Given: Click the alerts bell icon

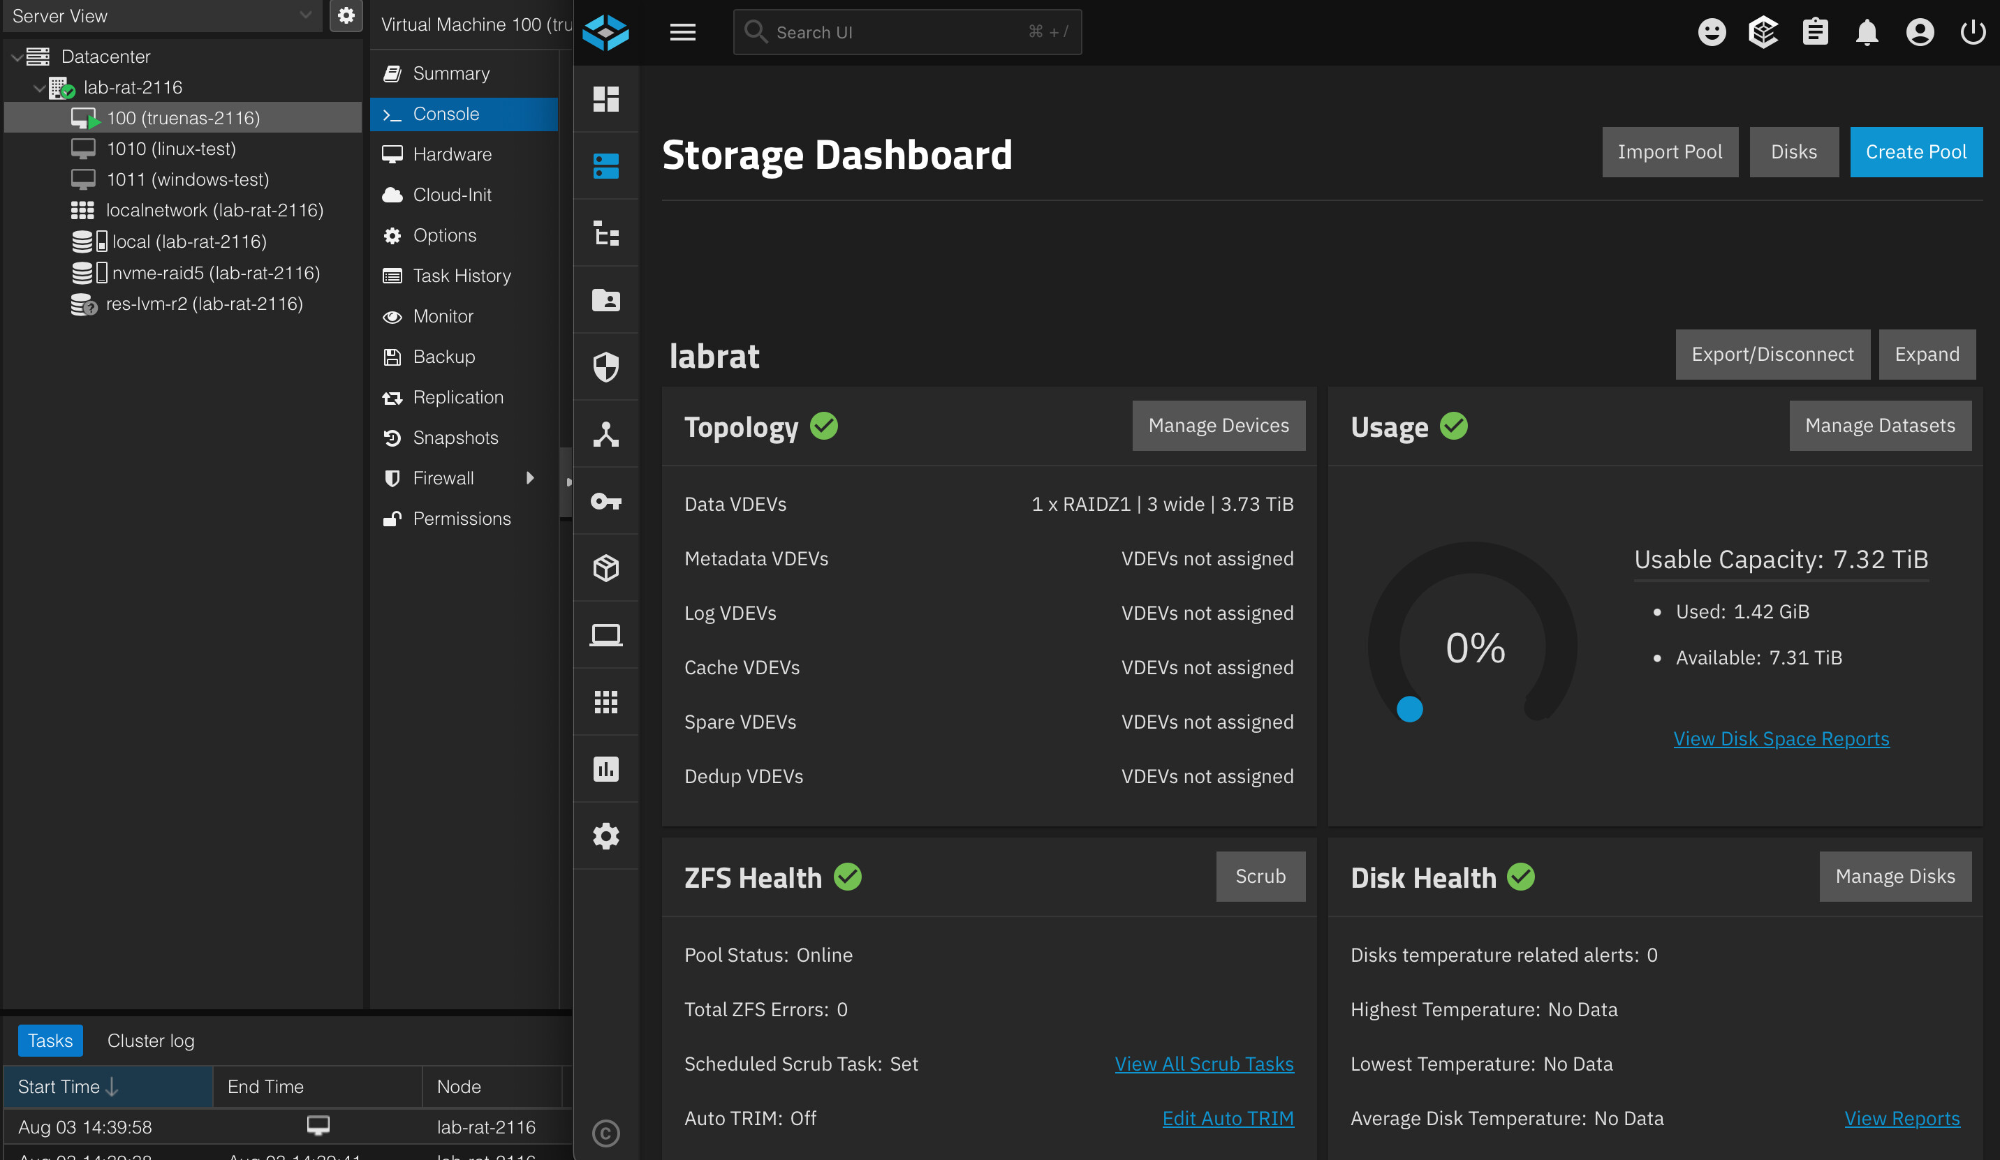Looking at the screenshot, I should pyautogui.click(x=1867, y=33).
